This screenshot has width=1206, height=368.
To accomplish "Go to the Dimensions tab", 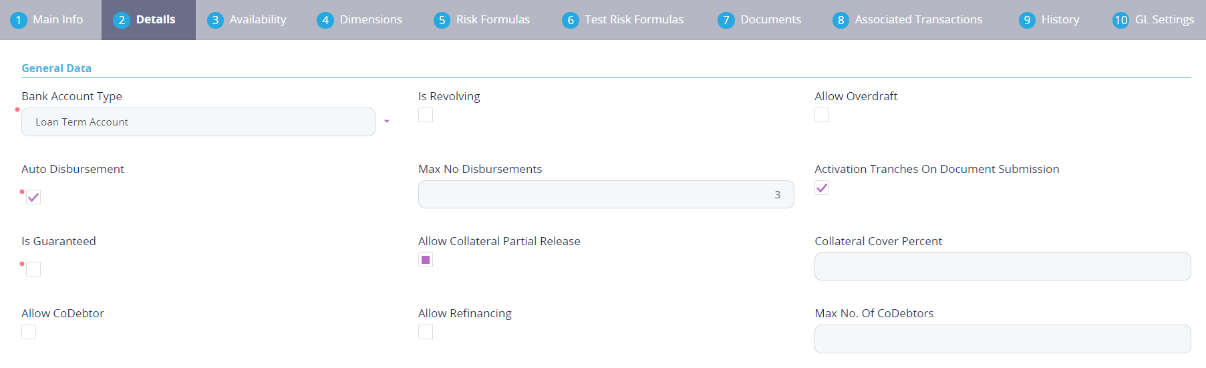I will pyautogui.click(x=360, y=20).
